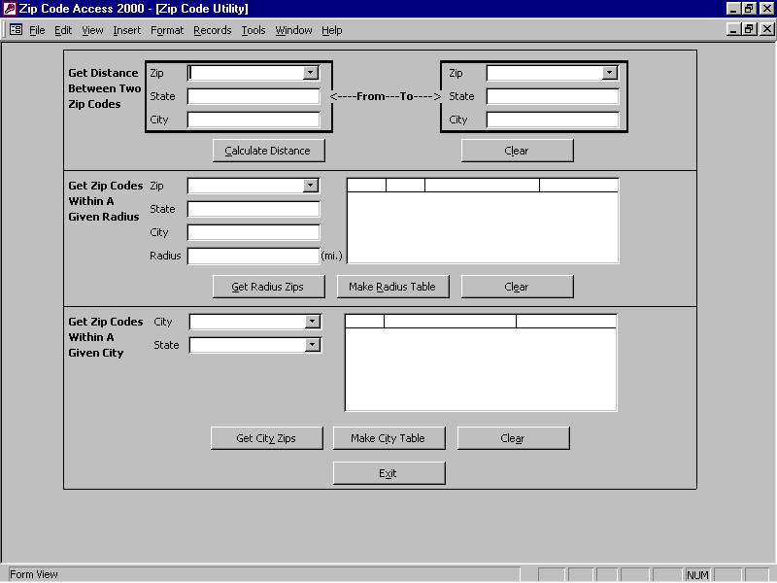Click the '<----From---To---->' label
Image resolution: width=777 pixels, height=583 pixels.
[x=385, y=96]
